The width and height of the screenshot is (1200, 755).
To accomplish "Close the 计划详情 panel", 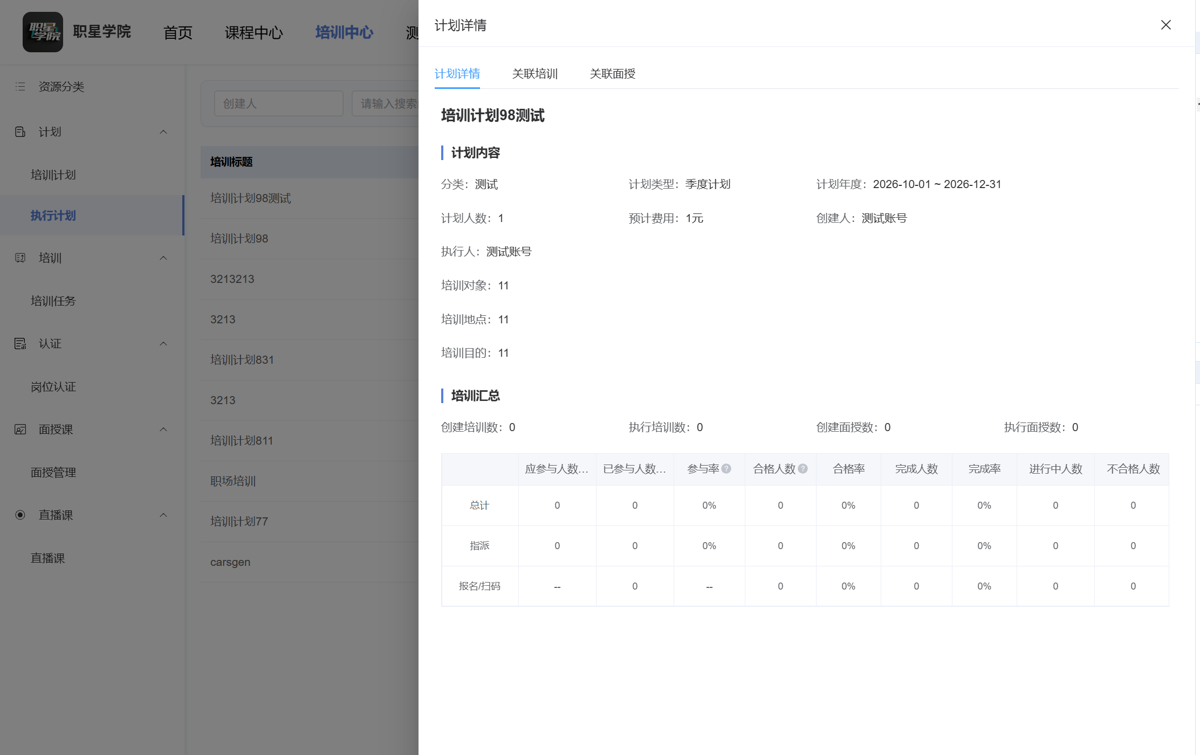I will click(1166, 25).
